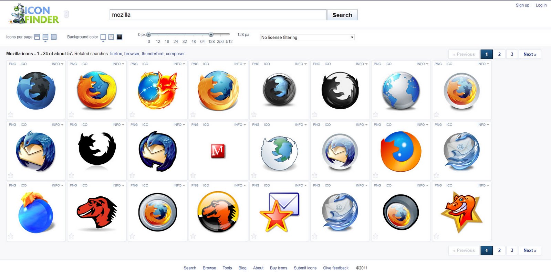The image size is (551, 272).
Task: Open the flat orange Firefox simple icon
Action: coord(401,151)
